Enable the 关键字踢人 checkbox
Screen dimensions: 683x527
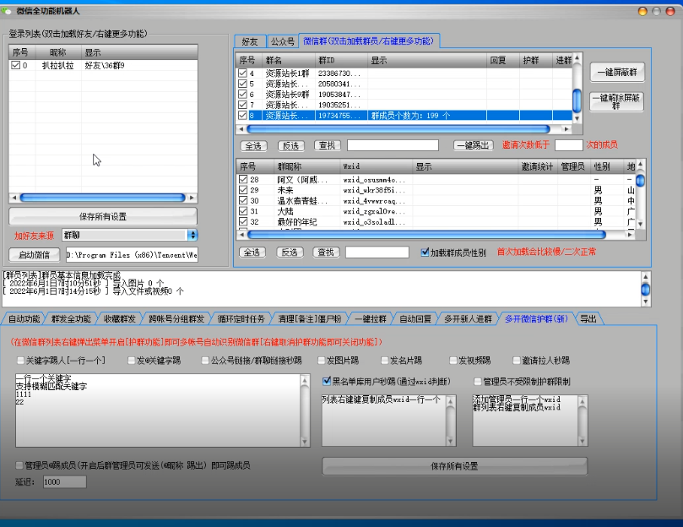(x=20, y=360)
